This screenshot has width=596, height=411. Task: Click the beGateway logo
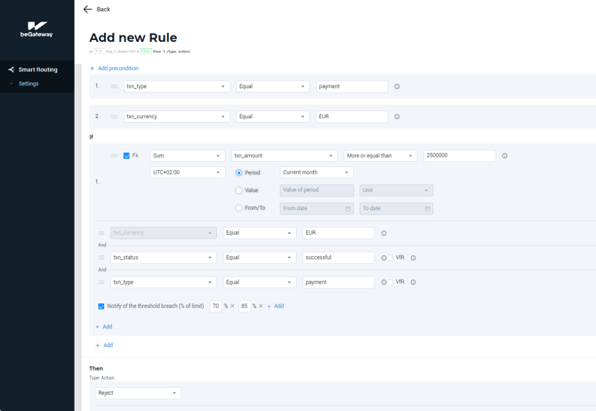(36, 29)
